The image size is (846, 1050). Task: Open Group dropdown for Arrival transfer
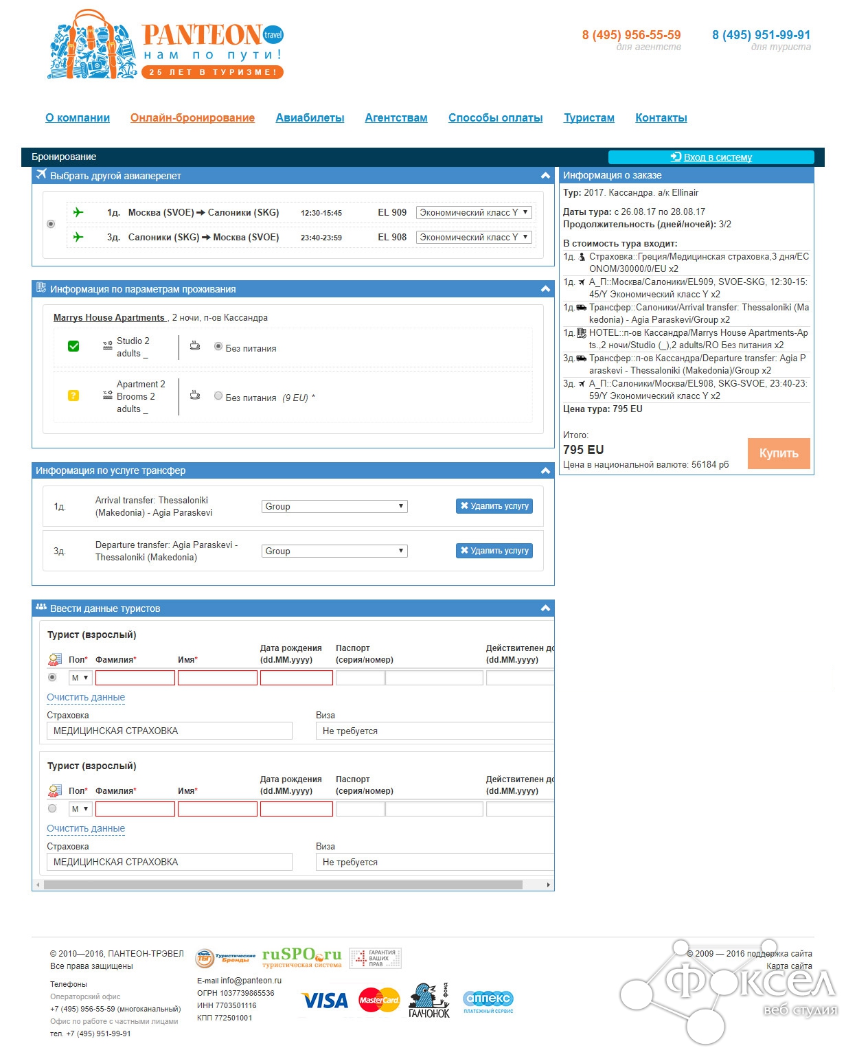(x=334, y=506)
